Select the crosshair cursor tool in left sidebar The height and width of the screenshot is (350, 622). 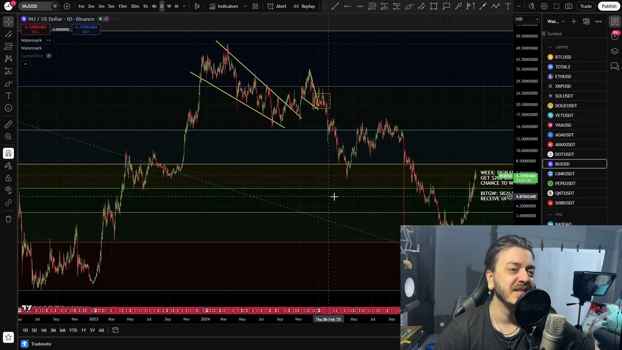click(8, 22)
